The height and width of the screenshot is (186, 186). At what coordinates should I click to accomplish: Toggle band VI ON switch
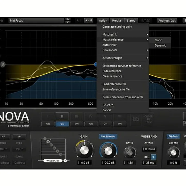[120, 124]
